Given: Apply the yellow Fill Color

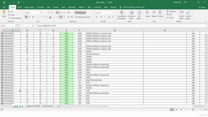Looking at the screenshot, I should [x=45, y=17].
